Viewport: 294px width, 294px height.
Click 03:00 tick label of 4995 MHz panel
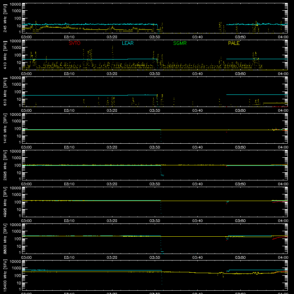[x=26, y=221]
